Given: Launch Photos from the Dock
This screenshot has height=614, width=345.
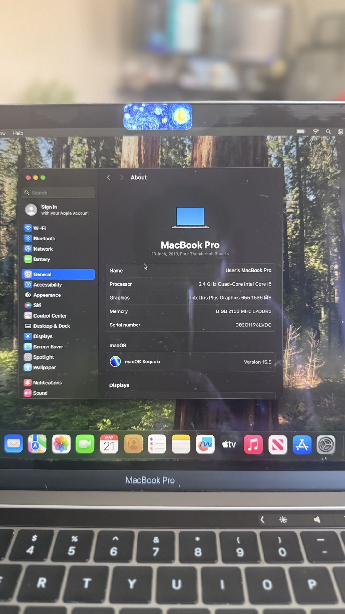Looking at the screenshot, I should pyautogui.click(x=61, y=444).
